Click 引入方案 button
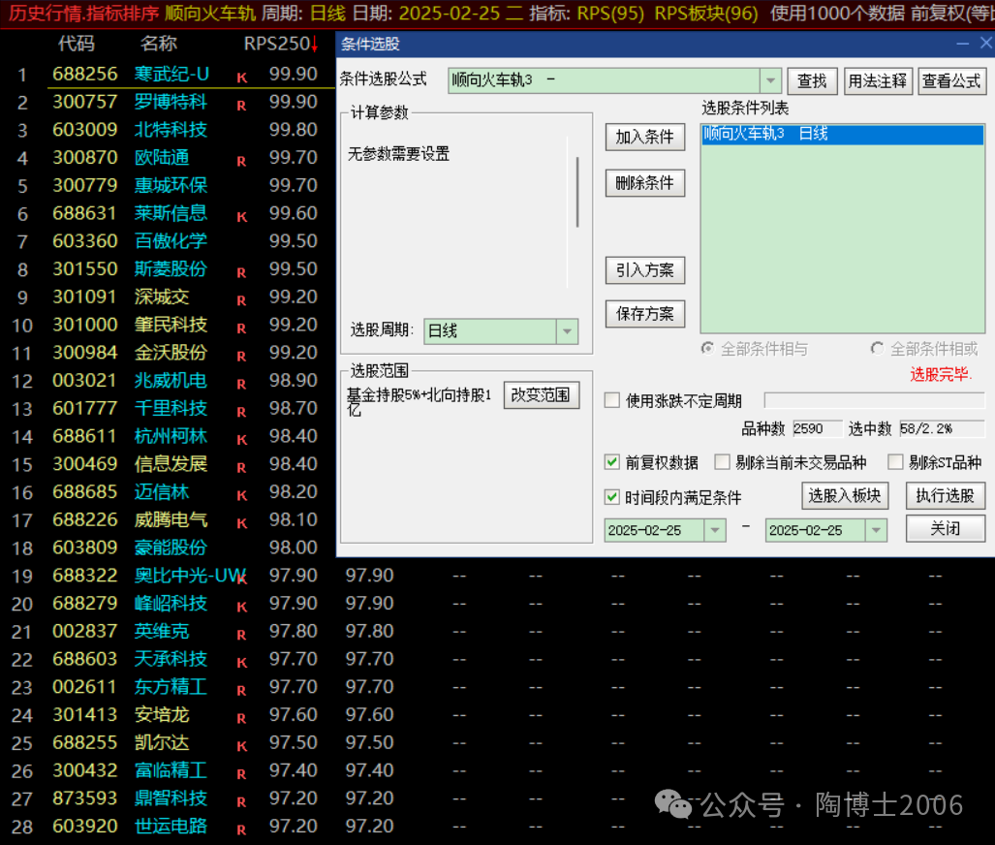 point(644,269)
